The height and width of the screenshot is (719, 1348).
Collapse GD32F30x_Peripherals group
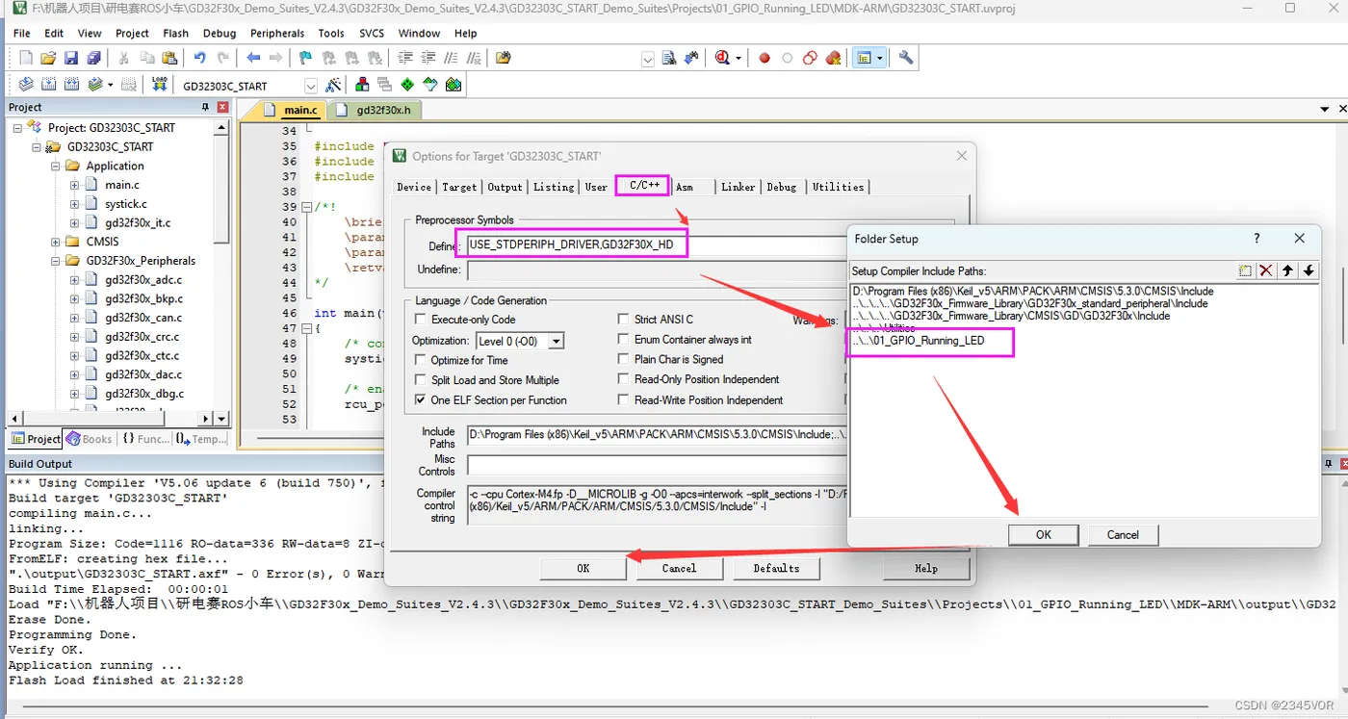(x=56, y=261)
